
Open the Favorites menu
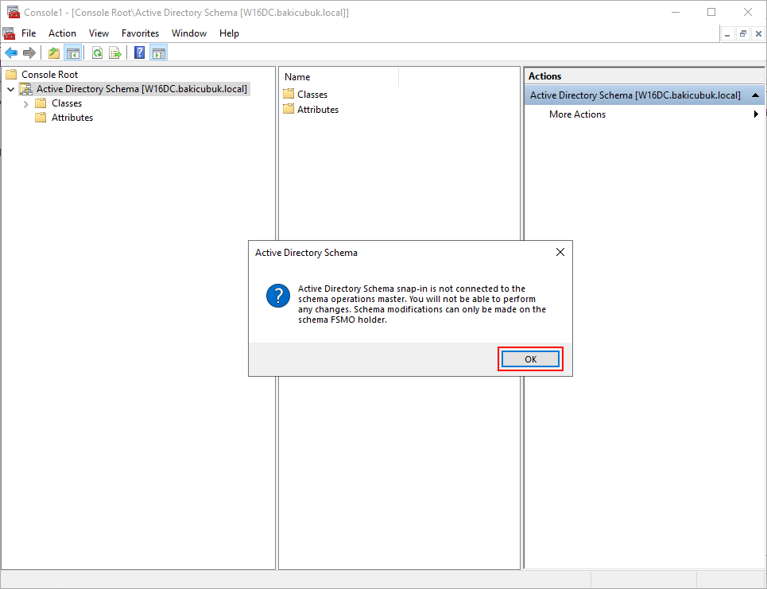[x=141, y=33]
